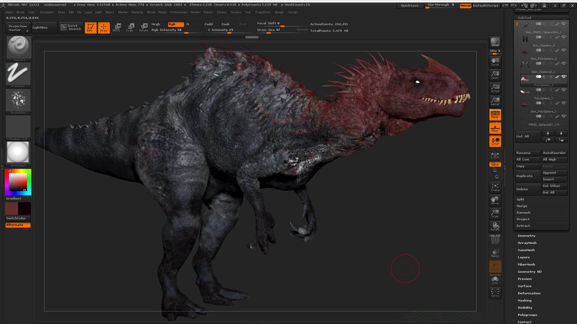Select the Scale transform tool in top shelf

[130, 27]
